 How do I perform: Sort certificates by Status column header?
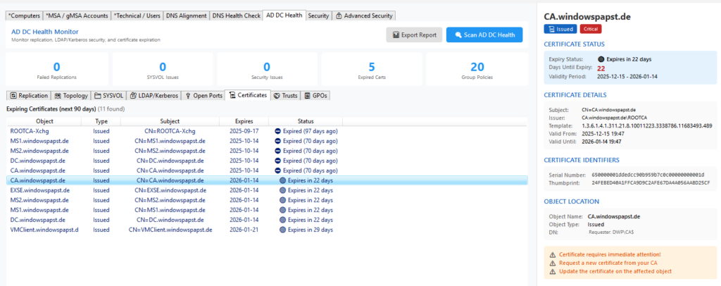click(306, 121)
